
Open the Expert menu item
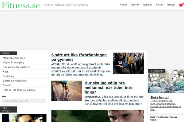(171, 5)
